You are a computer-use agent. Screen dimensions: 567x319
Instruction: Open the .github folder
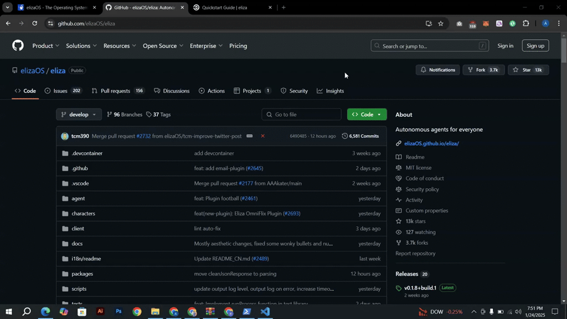[x=80, y=168]
